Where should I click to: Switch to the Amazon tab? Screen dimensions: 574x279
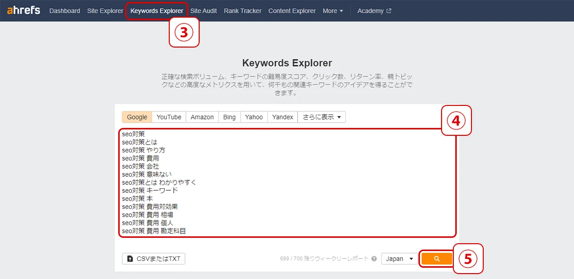[x=202, y=117]
